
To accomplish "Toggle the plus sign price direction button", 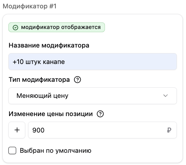I will 17,130.
